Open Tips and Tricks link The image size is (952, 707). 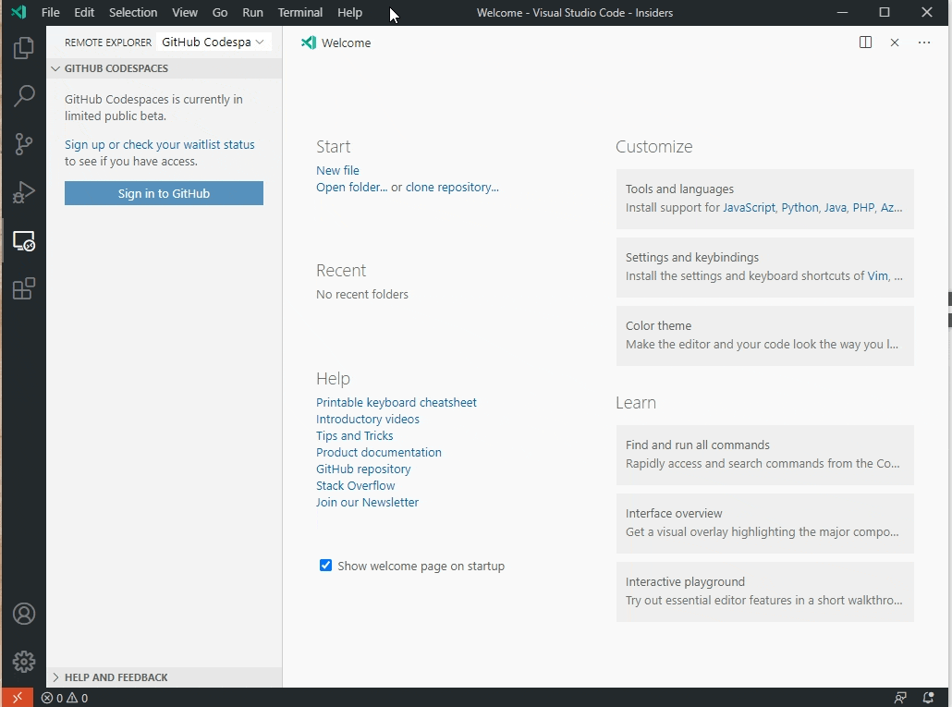[x=355, y=435]
